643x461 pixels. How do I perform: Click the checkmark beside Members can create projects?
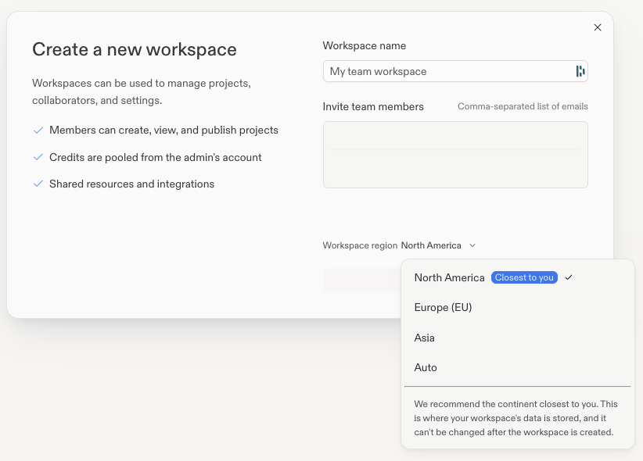pos(38,130)
